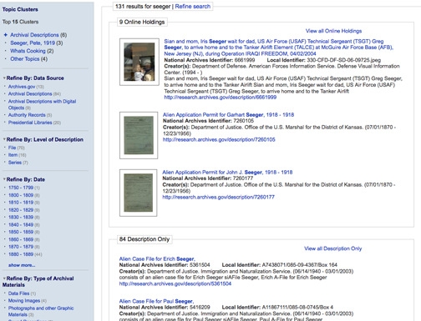Filter by Photographs and other Graphic Materials
Image resolution: width=421 pixels, height=321 pixels.
click(x=41, y=311)
